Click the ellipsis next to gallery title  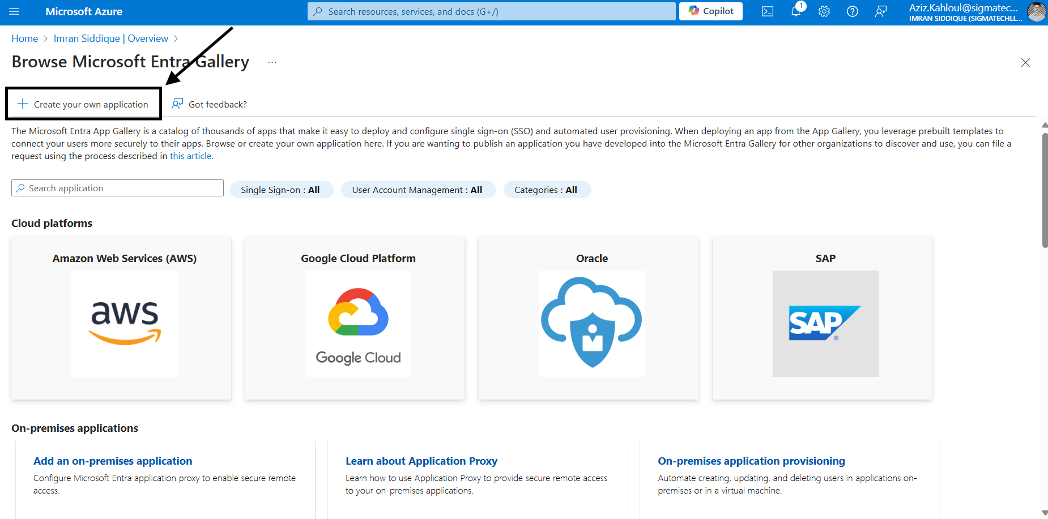(272, 62)
